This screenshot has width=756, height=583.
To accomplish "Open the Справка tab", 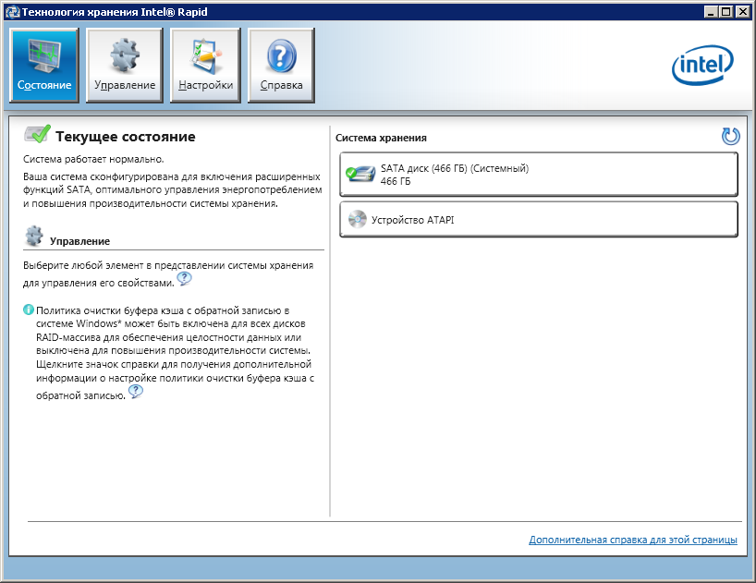I will click(281, 65).
